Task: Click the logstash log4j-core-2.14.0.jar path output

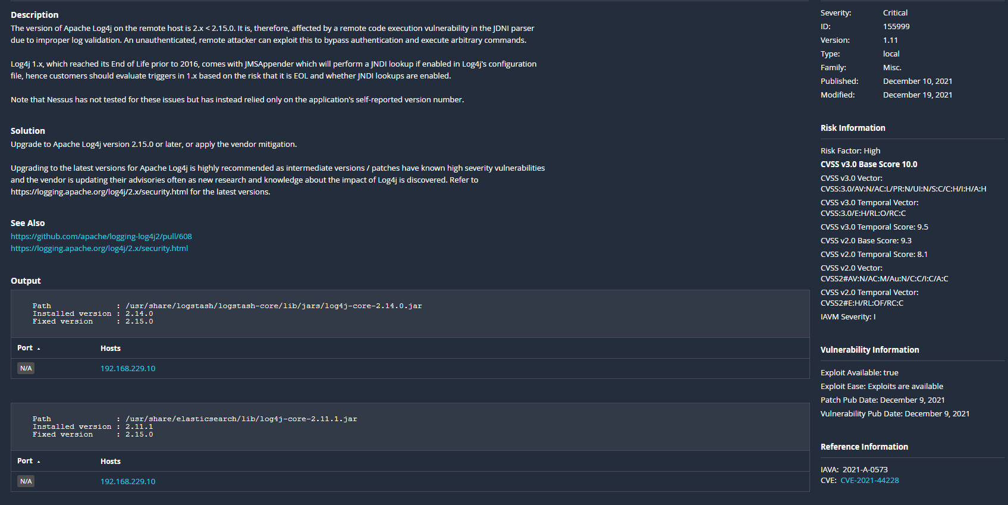Action: tap(274, 306)
